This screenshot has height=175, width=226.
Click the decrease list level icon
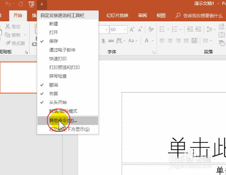190,29
